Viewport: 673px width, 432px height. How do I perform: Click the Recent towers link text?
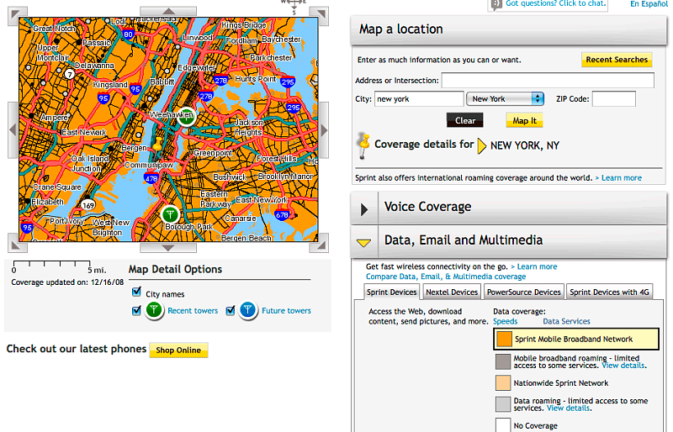click(x=193, y=311)
